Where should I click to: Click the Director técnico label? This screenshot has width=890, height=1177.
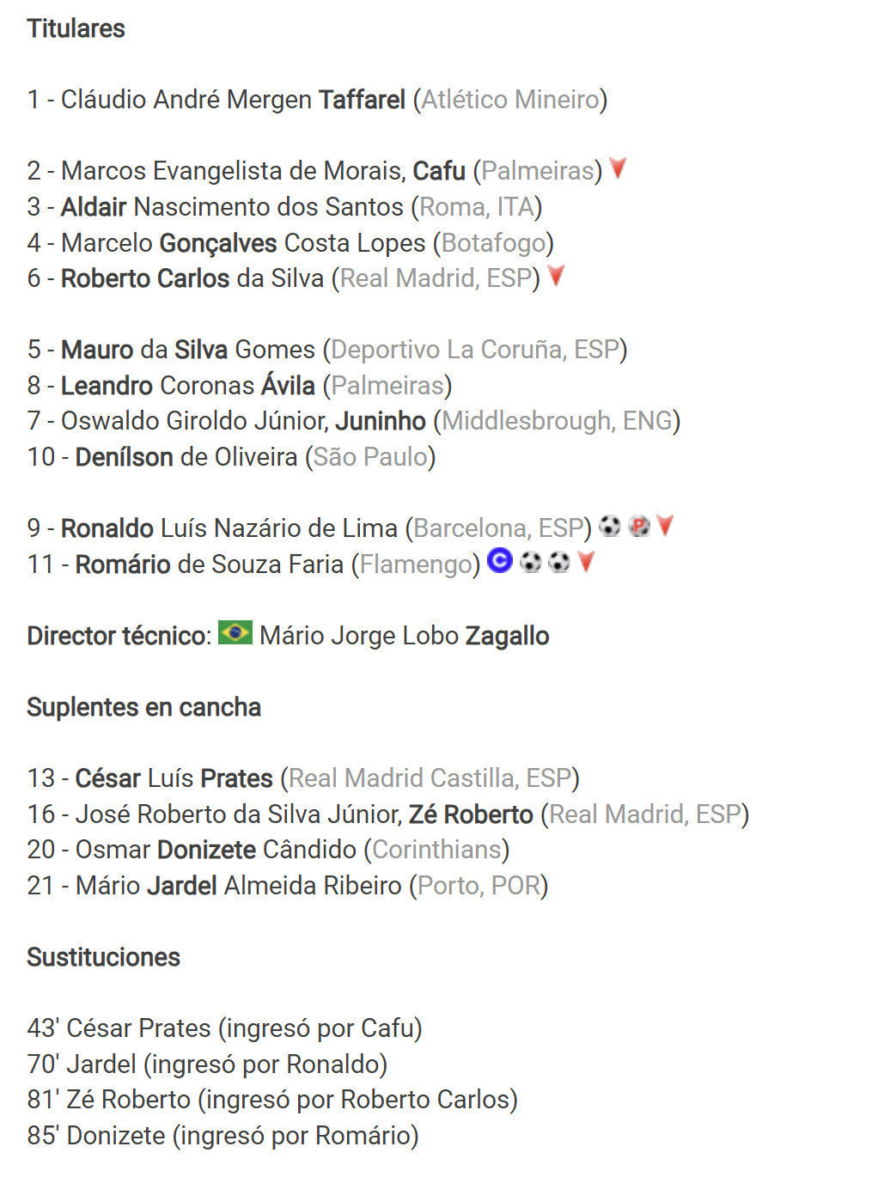(x=119, y=636)
